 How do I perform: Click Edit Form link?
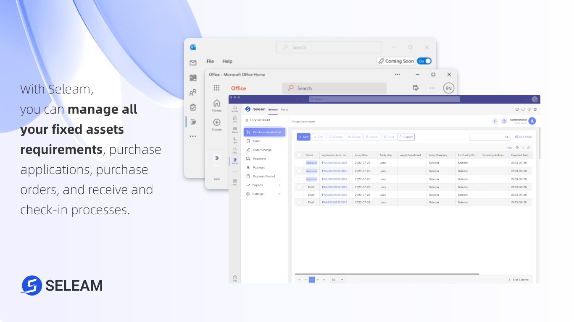pos(523,137)
